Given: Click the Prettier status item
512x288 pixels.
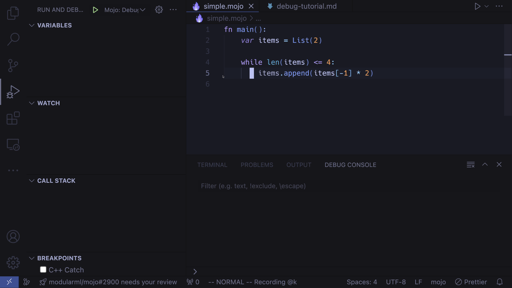Looking at the screenshot, I should click(471, 282).
